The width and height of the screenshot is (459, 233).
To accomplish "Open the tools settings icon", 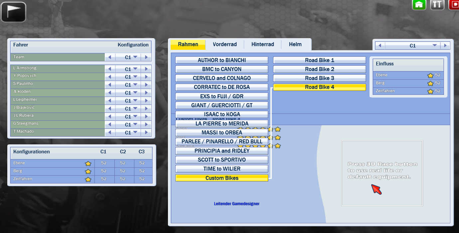I will click(x=437, y=5).
